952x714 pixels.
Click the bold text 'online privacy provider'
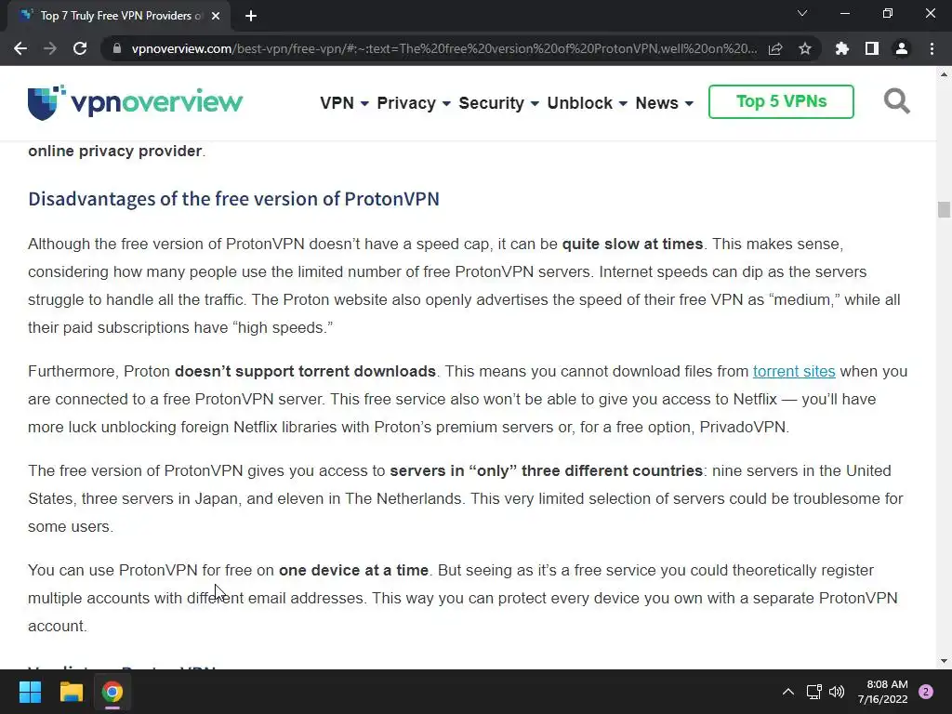click(x=114, y=151)
